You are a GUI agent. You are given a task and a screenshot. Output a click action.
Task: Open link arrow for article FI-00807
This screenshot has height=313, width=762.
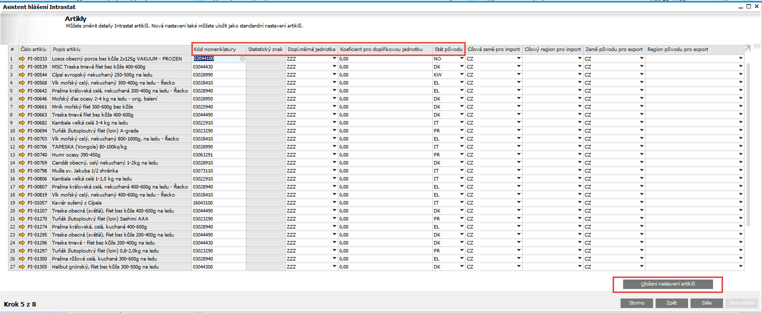tap(22, 186)
